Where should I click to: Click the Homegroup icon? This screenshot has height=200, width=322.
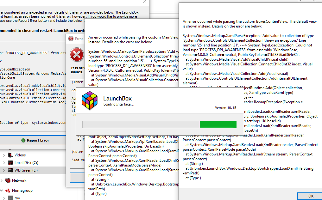pos(8,191)
